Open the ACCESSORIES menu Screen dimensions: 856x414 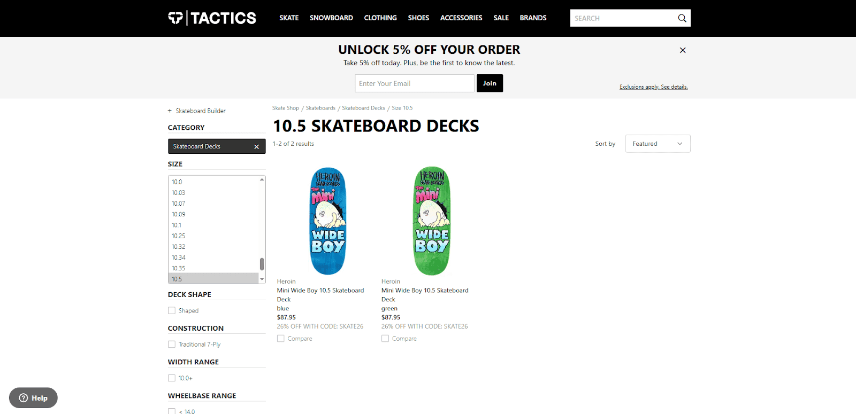click(461, 18)
